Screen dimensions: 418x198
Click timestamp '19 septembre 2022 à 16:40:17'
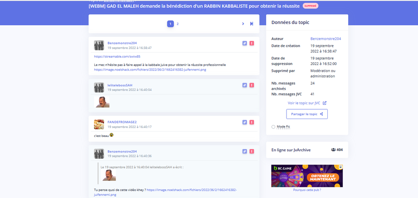click(x=129, y=127)
